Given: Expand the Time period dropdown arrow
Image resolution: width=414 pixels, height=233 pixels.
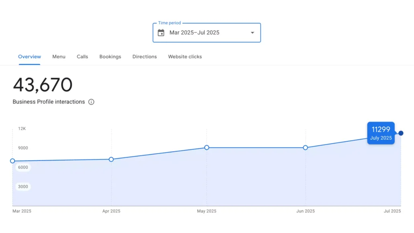Looking at the screenshot, I should pos(252,33).
